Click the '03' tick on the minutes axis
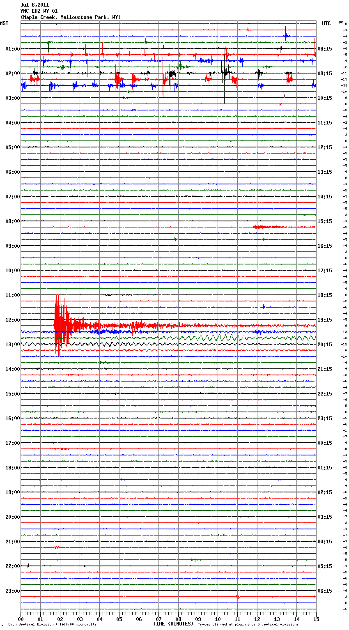The image size is (349, 630). pyautogui.click(x=80, y=619)
